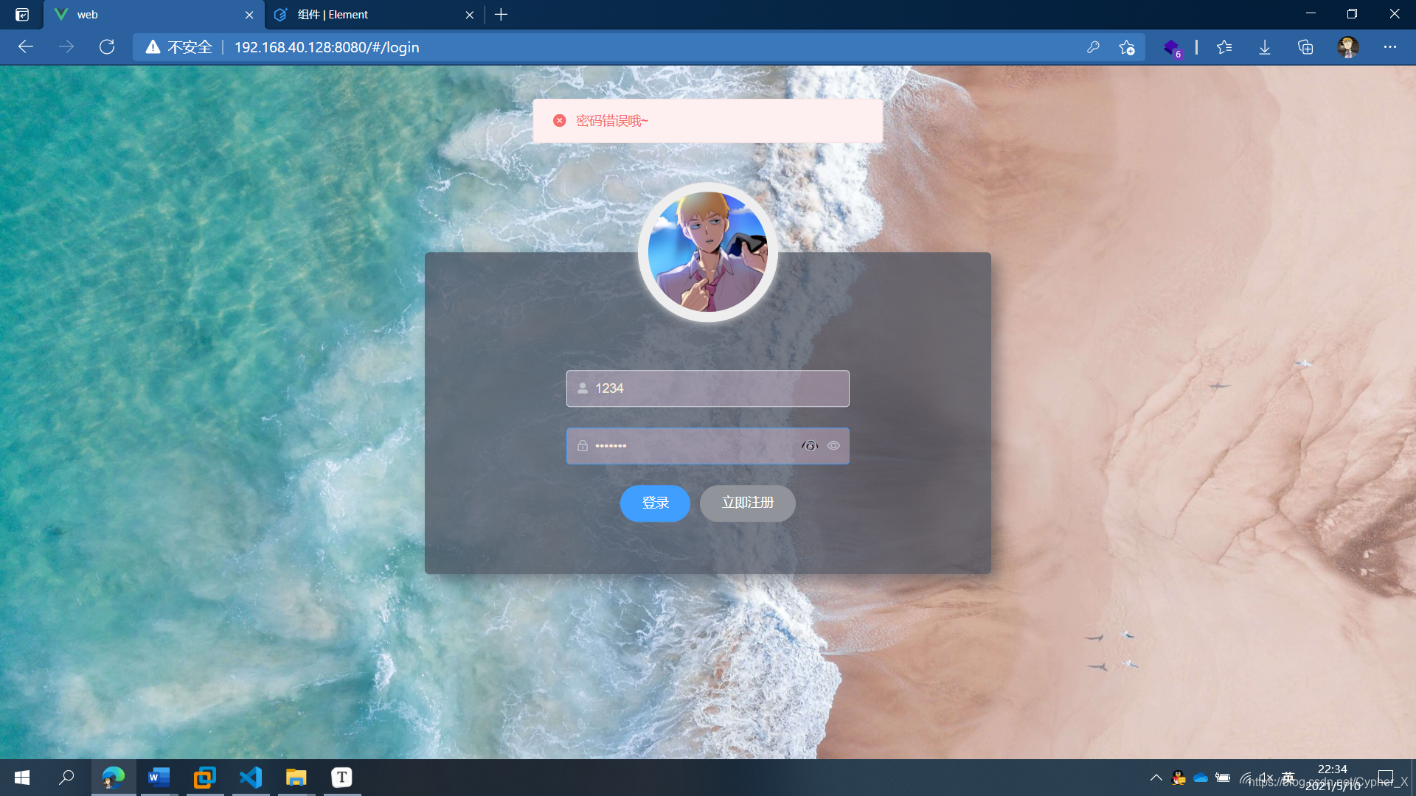1416x796 pixels.
Task: Open a new browser tab
Action: (x=502, y=15)
